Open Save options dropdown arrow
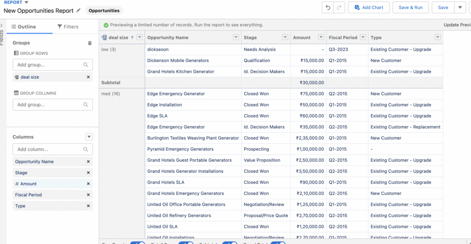The width and height of the screenshot is (471, 244). click(460, 7)
